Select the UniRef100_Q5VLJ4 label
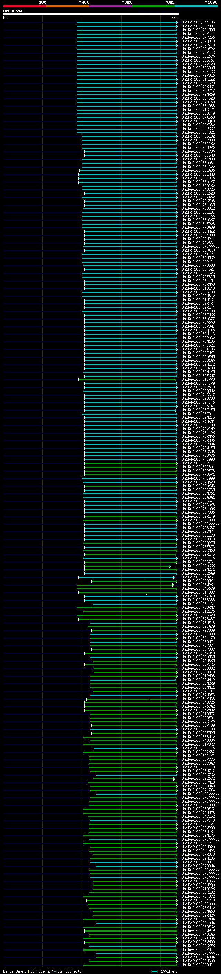Viewport: 221px width, 974px height. (198, 34)
